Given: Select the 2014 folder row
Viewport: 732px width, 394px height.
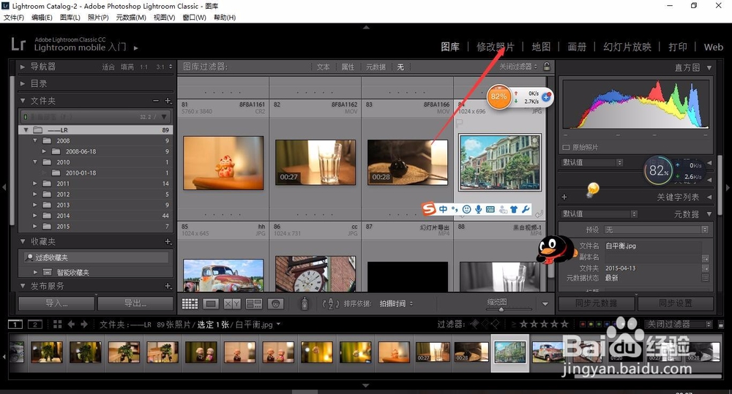Looking at the screenshot, I should pyautogui.click(x=95, y=216).
